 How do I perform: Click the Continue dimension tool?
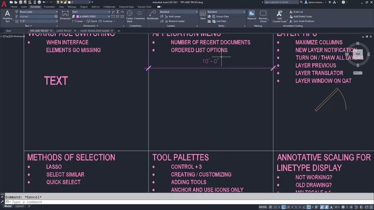105,21
